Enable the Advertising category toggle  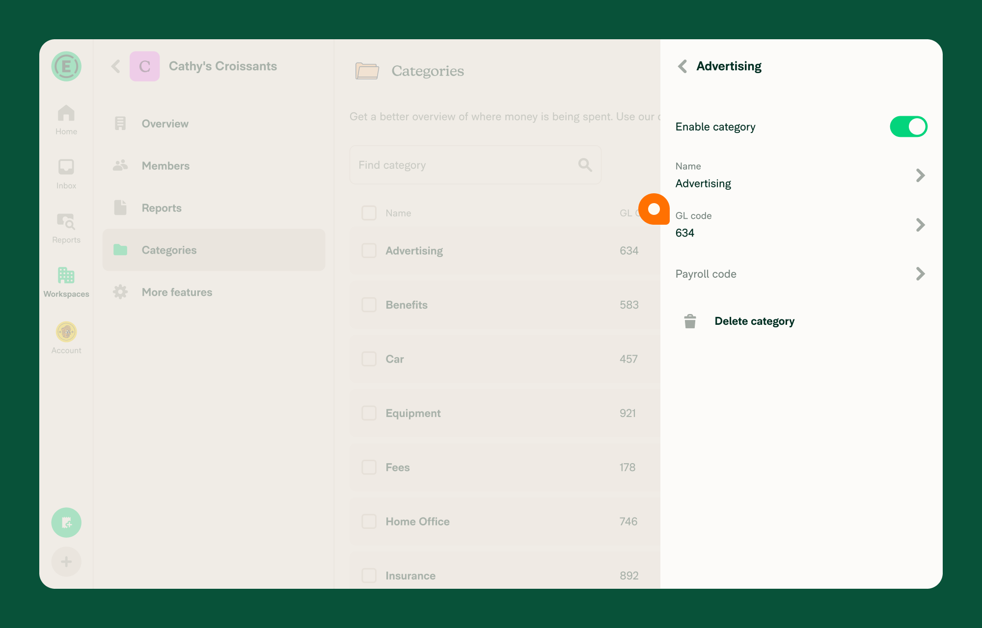click(909, 126)
